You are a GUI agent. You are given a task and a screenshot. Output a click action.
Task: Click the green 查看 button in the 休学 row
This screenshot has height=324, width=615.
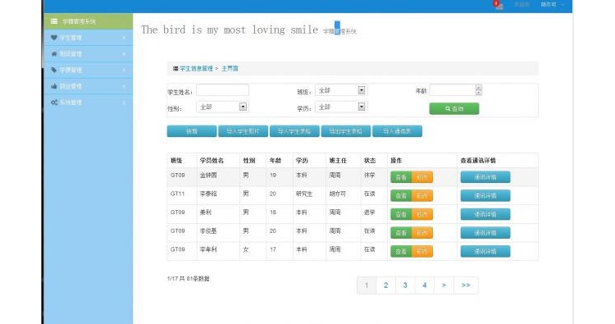coord(401,177)
